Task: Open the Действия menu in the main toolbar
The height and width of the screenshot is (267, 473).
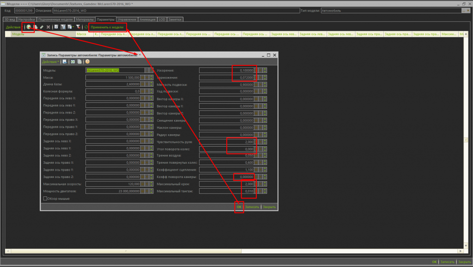Action: (x=13, y=27)
